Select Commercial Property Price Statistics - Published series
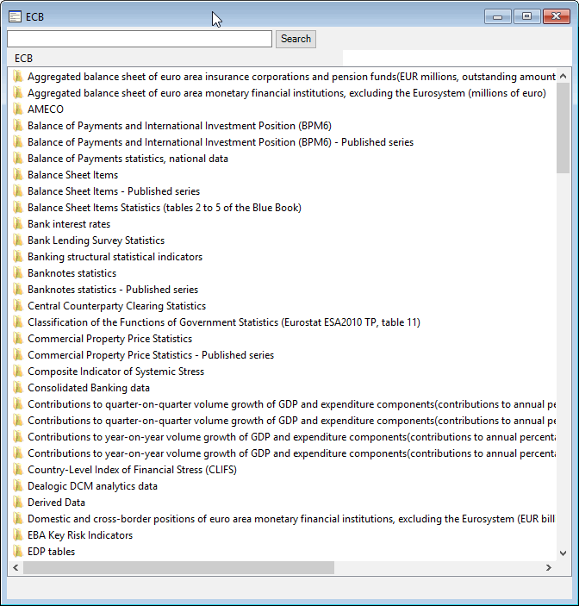The image size is (579, 606). (151, 355)
